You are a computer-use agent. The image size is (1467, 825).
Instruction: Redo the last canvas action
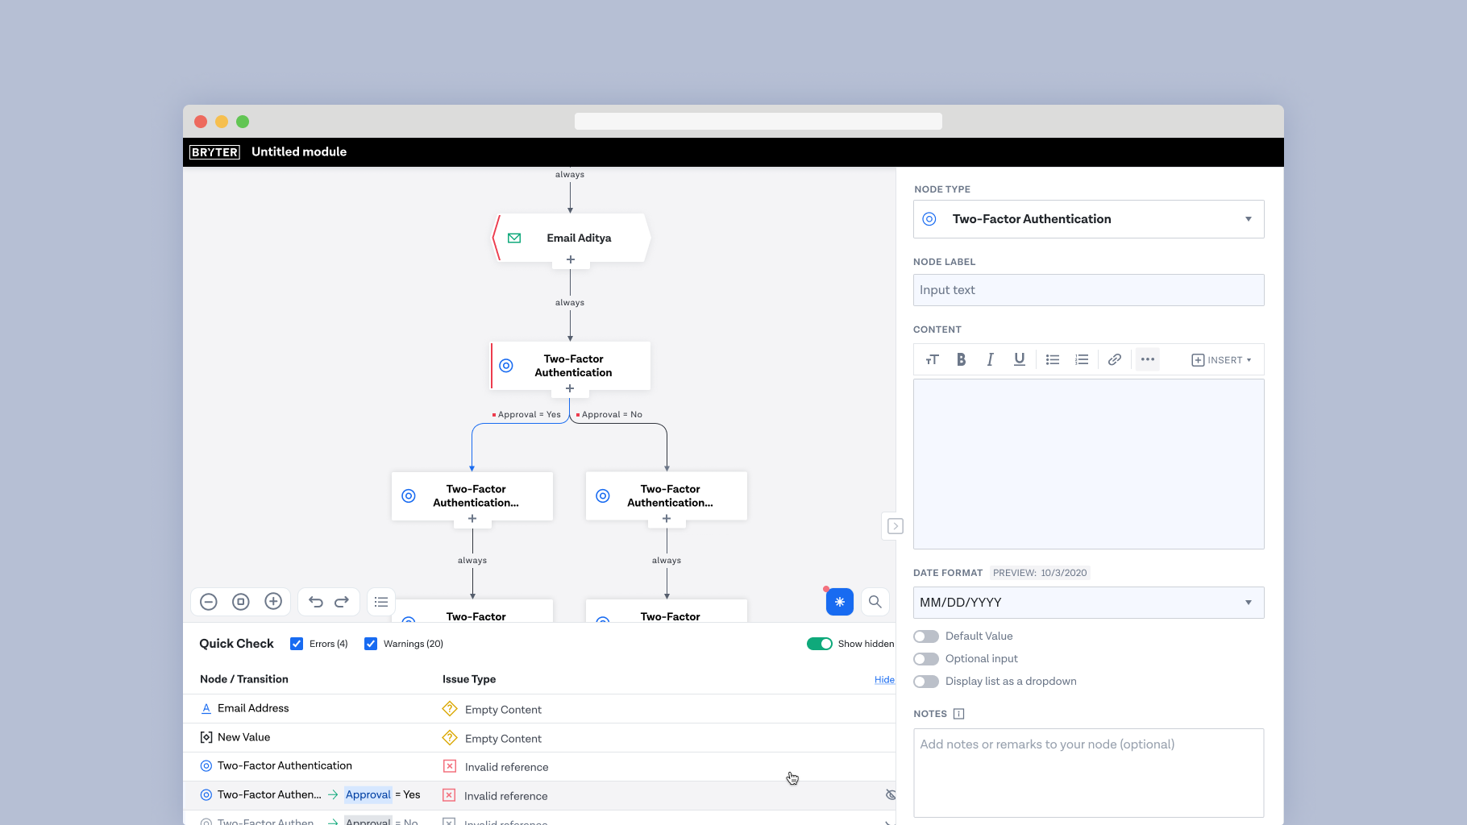[342, 602]
